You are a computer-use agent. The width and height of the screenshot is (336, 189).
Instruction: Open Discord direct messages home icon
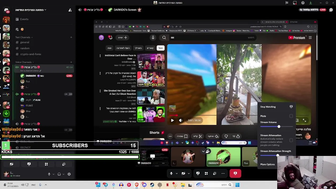point(6,10)
